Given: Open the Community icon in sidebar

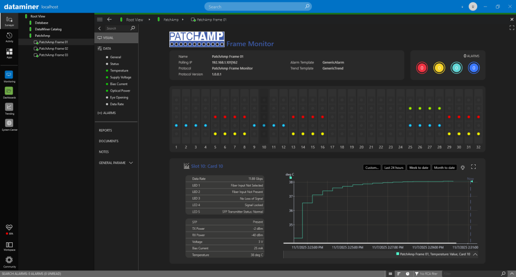Looking at the screenshot, I should pos(9,261).
